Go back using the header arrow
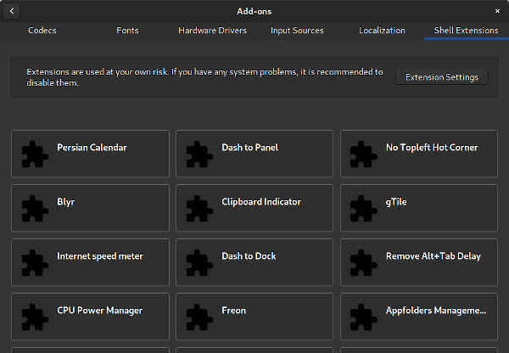This screenshot has height=353, width=509. click(x=14, y=11)
